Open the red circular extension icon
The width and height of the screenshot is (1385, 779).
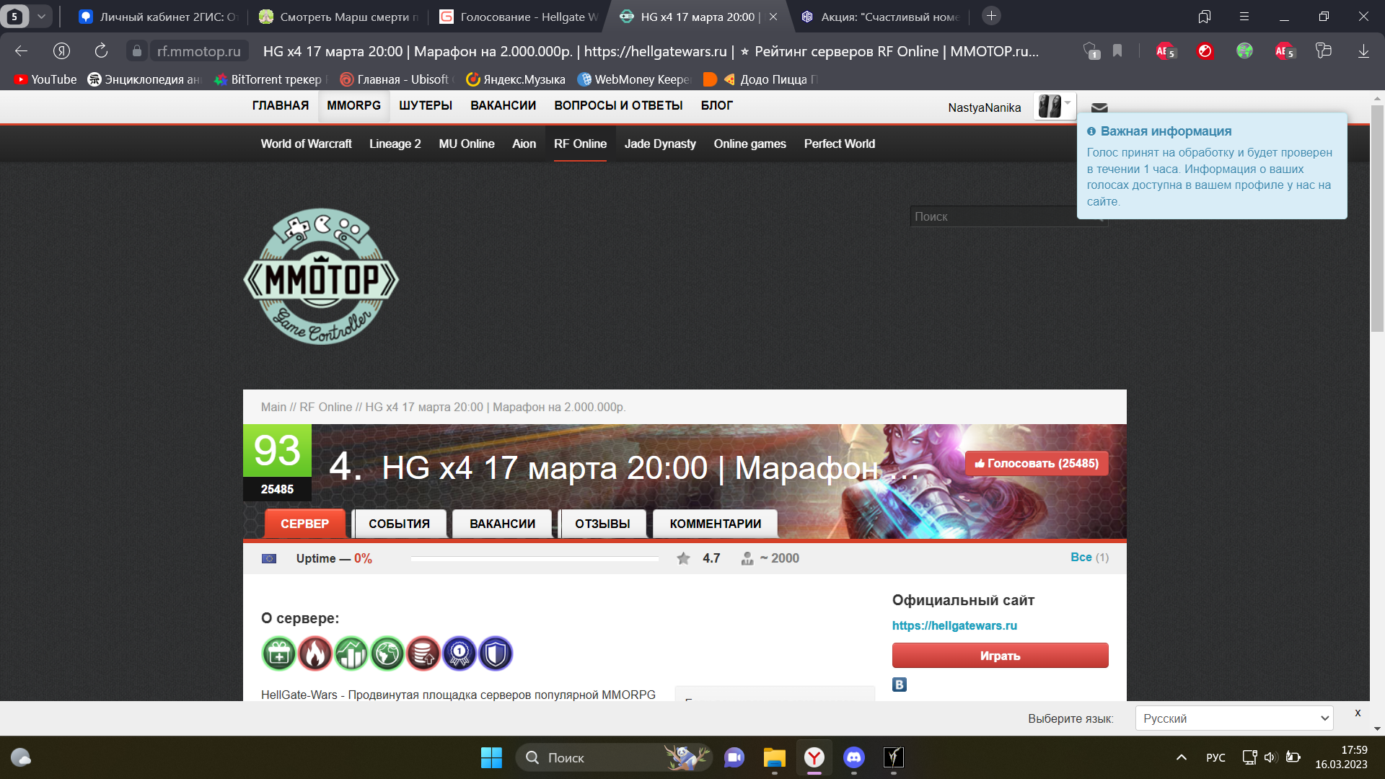[1205, 51]
